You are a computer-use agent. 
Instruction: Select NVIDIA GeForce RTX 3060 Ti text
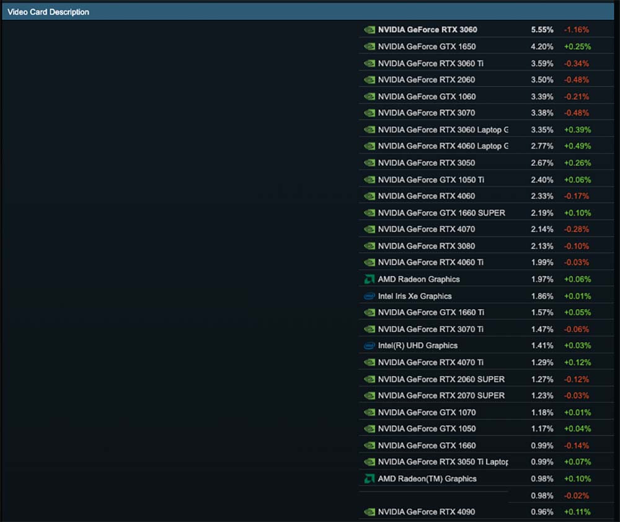(431, 63)
